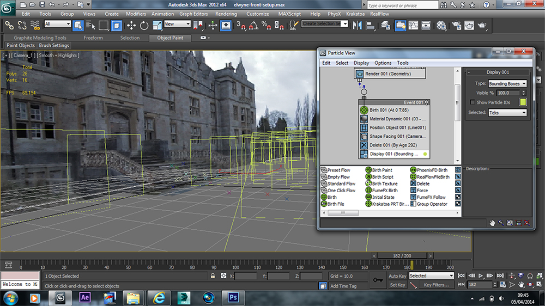Choose the Rectangular Selection Region tool
The image size is (545, 306).
click(103, 25)
